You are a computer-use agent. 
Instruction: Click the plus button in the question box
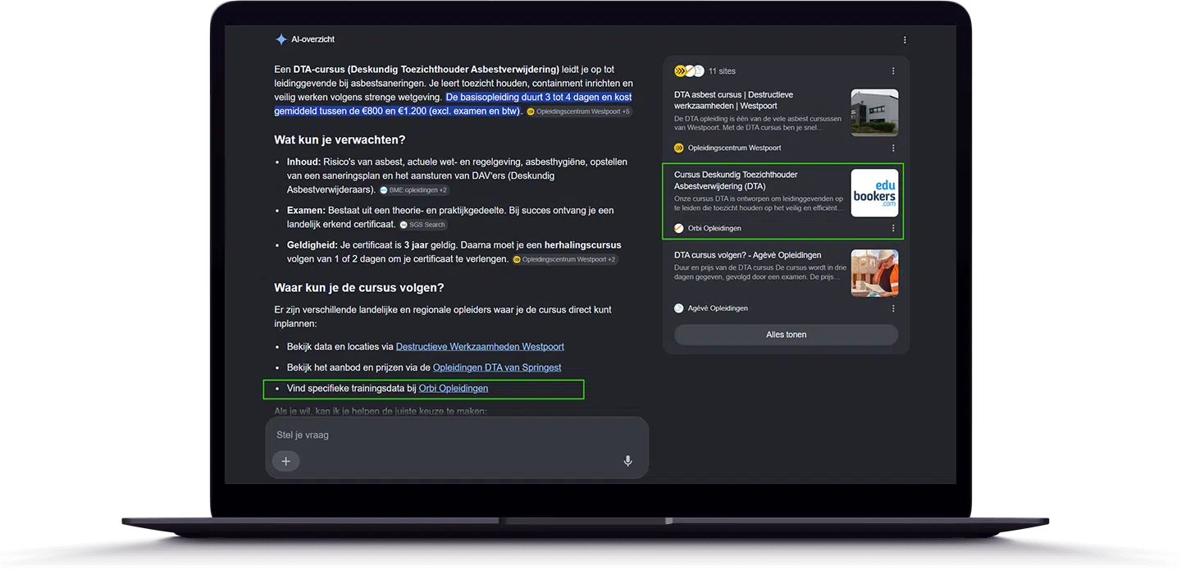(285, 461)
